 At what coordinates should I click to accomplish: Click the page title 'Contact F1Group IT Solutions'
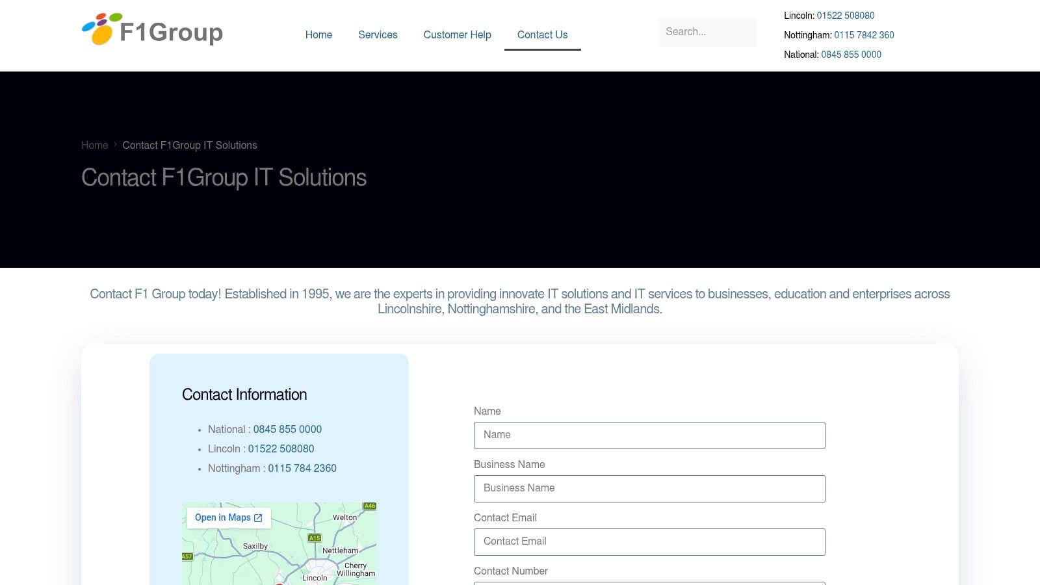[x=224, y=177]
